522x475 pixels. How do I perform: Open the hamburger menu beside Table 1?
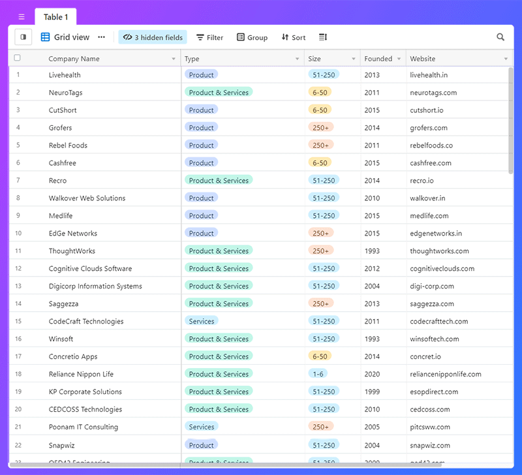coord(22,17)
